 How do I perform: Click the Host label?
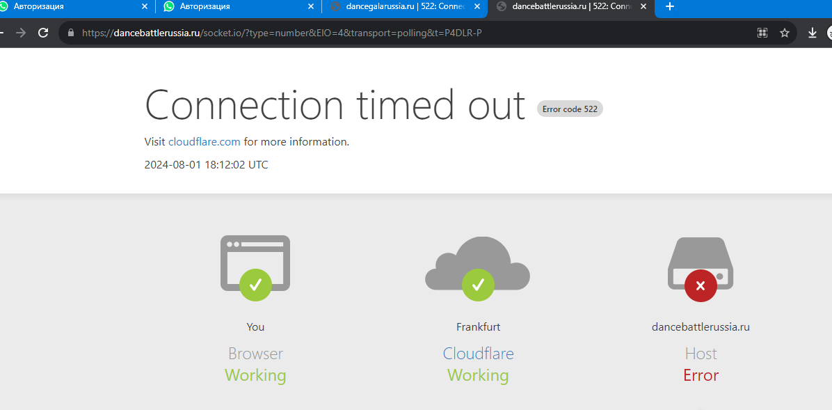click(x=701, y=353)
